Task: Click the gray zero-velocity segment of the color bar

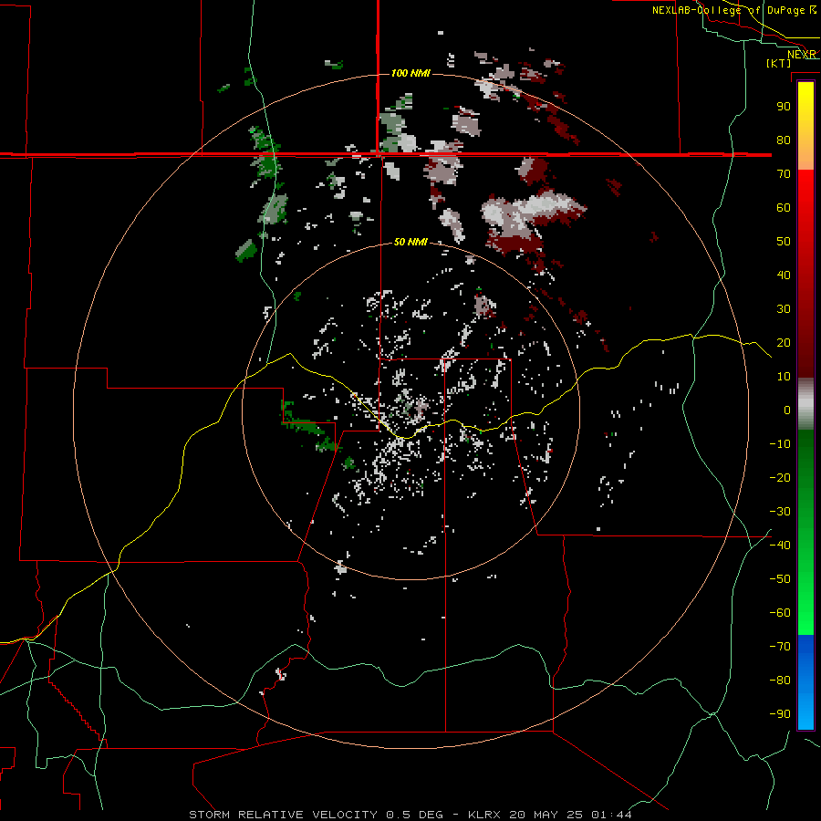Action: click(x=805, y=404)
